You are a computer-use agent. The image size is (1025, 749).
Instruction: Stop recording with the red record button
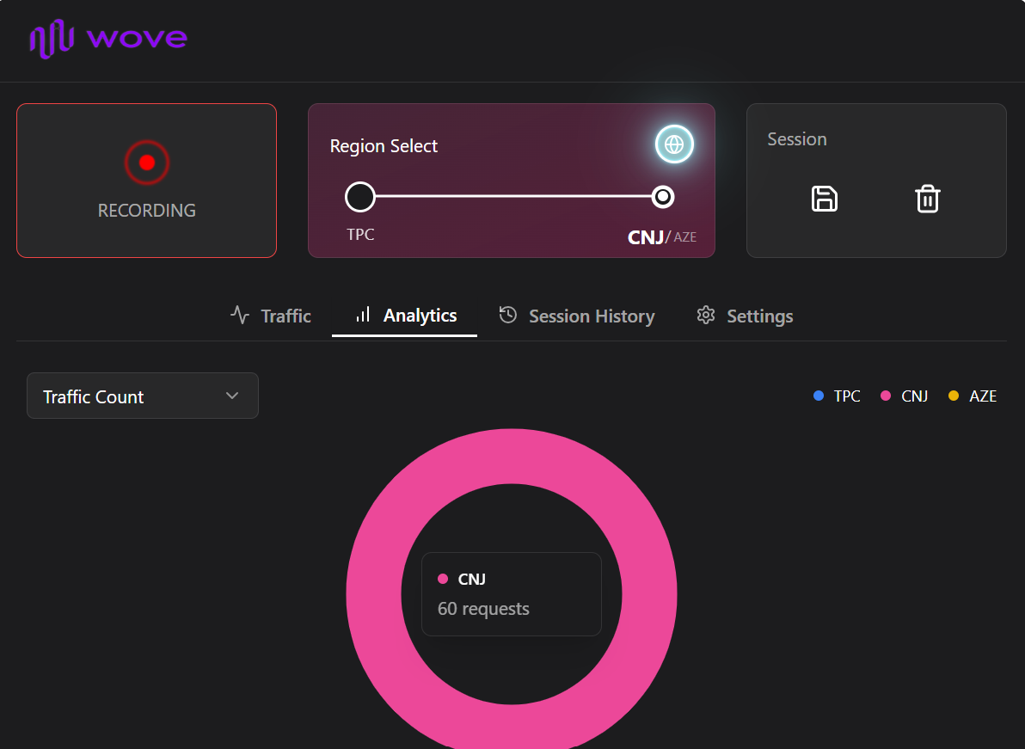[147, 162]
